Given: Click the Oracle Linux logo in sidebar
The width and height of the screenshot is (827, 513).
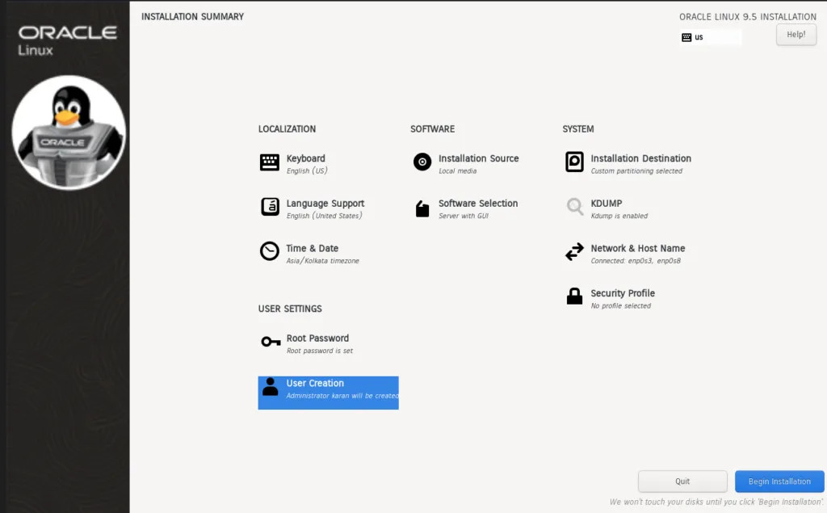Looking at the screenshot, I should (x=68, y=40).
